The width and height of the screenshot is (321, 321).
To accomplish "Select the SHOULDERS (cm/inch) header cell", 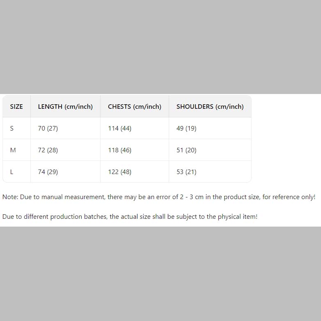I will point(210,107).
